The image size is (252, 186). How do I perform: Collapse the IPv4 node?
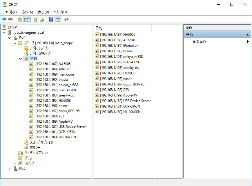pyautogui.click(x=10, y=38)
